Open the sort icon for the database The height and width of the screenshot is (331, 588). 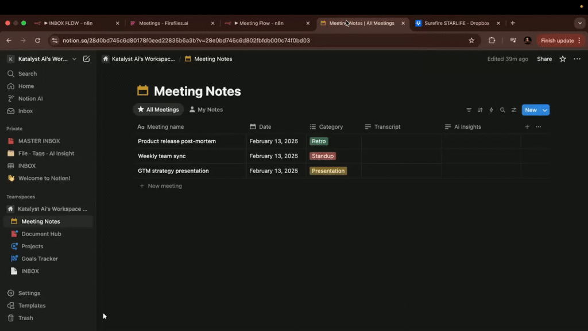click(x=480, y=110)
